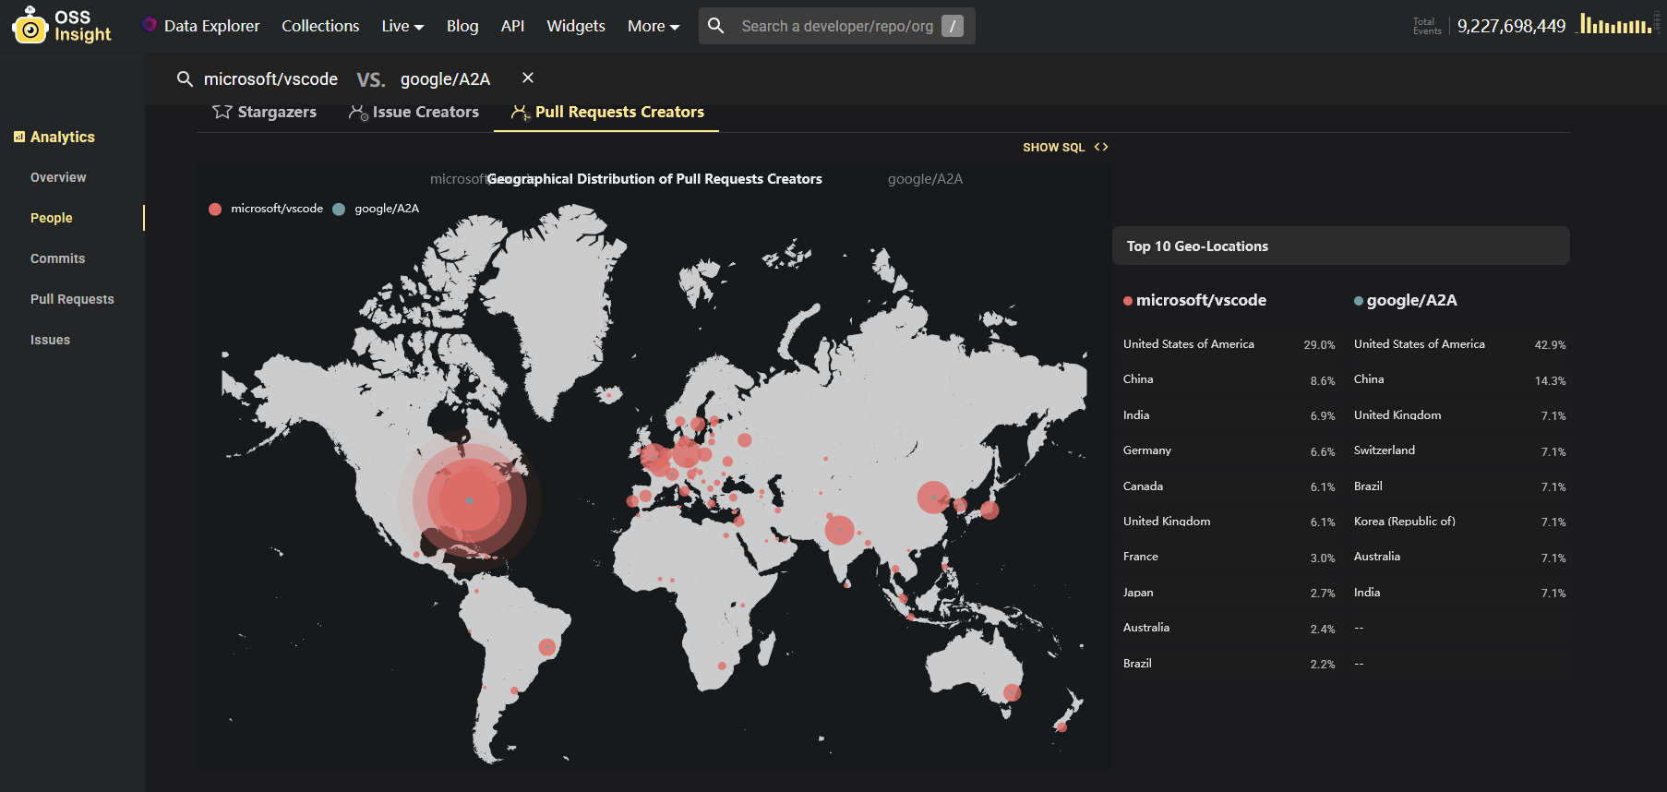Image resolution: width=1667 pixels, height=792 pixels.
Task: Go to Commits in the sidebar
Action: pyautogui.click(x=57, y=258)
